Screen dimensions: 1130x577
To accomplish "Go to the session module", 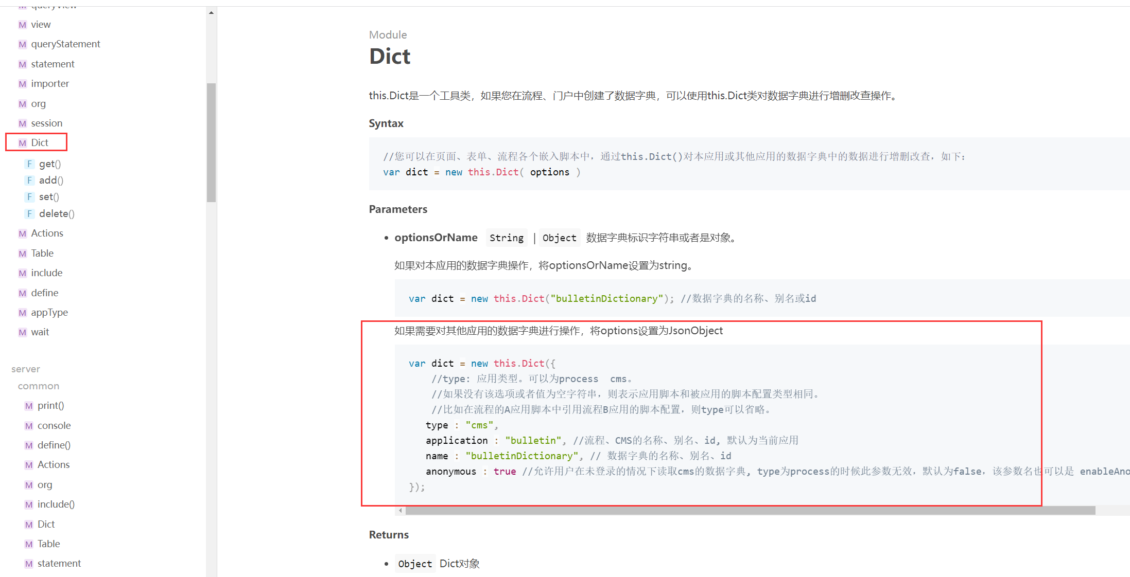I will tap(46, 123).
